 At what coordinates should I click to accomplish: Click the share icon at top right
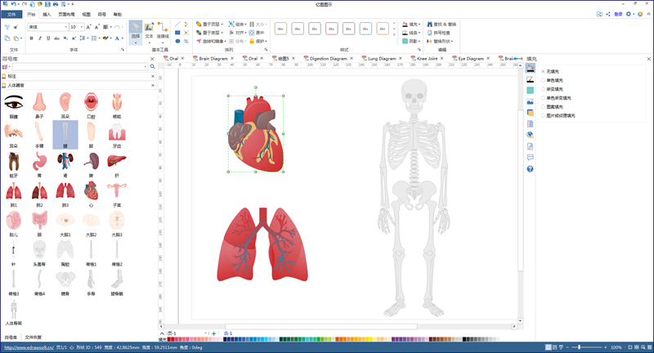[608, 14]
